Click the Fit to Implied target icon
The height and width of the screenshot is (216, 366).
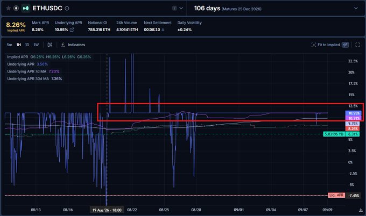coord(314,45)
